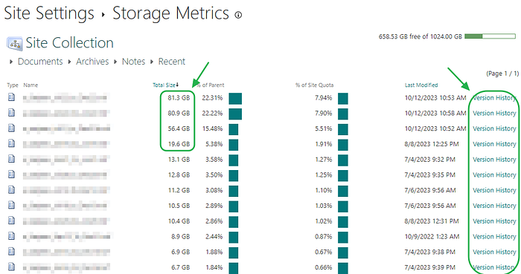Click the storage quota usage bar
The width and height of the screenshot is (521, 274).
click(x=490, y=36)
